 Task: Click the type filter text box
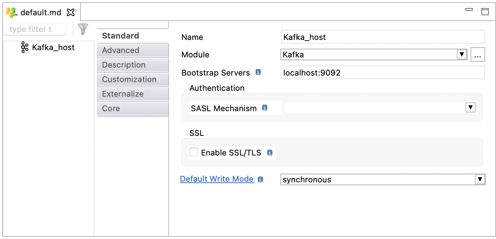coord(35,29)
